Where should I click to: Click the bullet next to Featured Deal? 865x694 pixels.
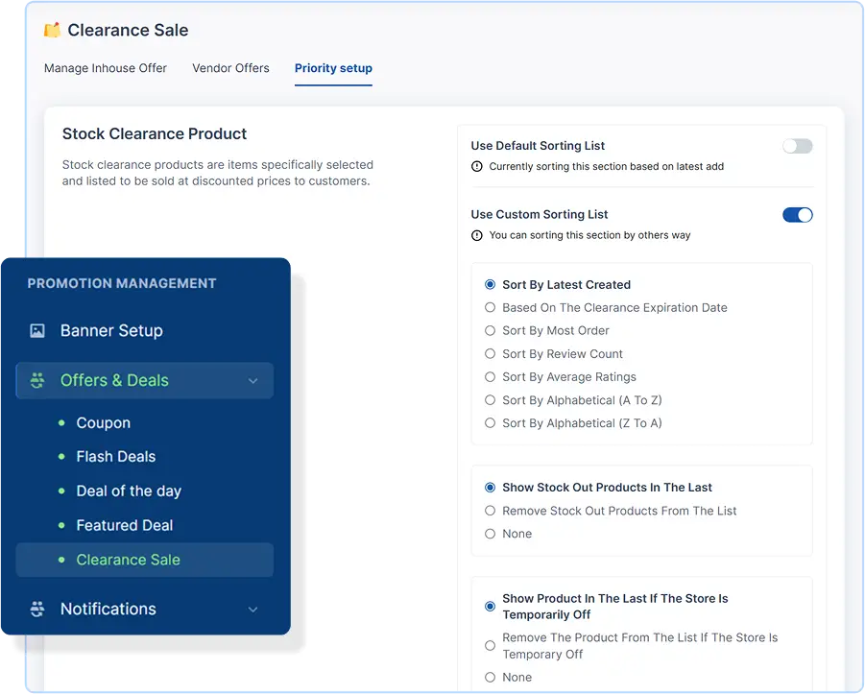point(61,525)
